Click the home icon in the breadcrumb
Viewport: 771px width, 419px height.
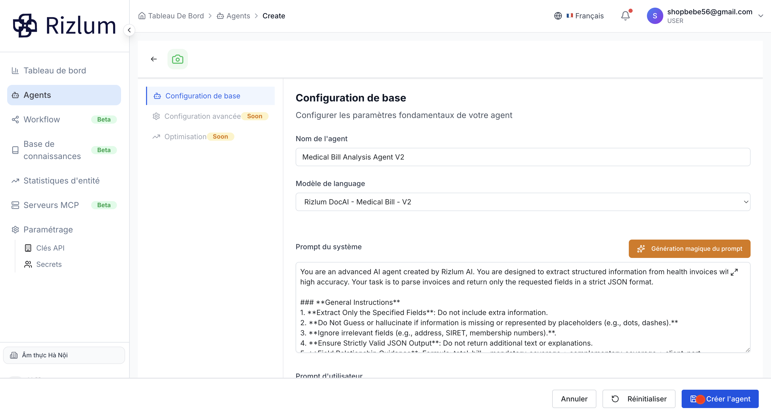142,16
